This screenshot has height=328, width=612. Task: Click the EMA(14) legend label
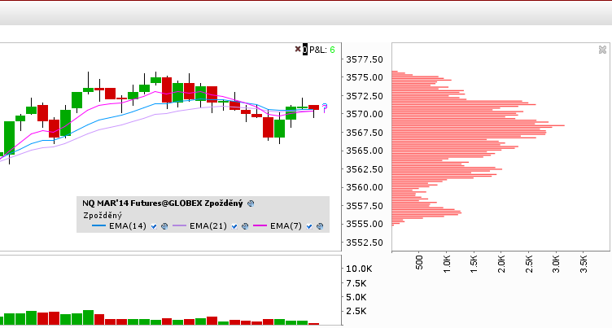(x=128, y=226)
